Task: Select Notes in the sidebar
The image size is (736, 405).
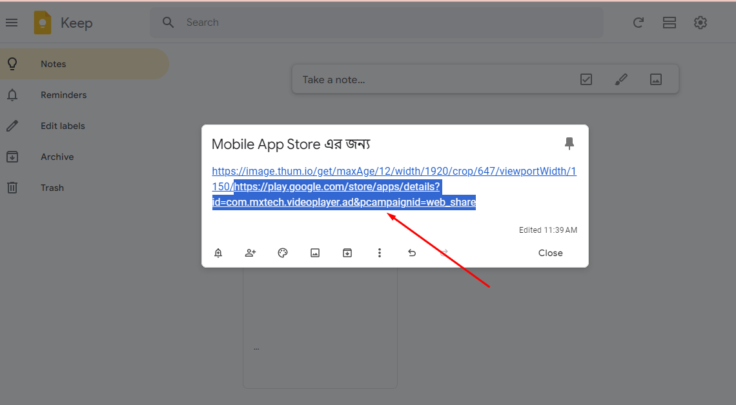Action: (x=53, y=64)
